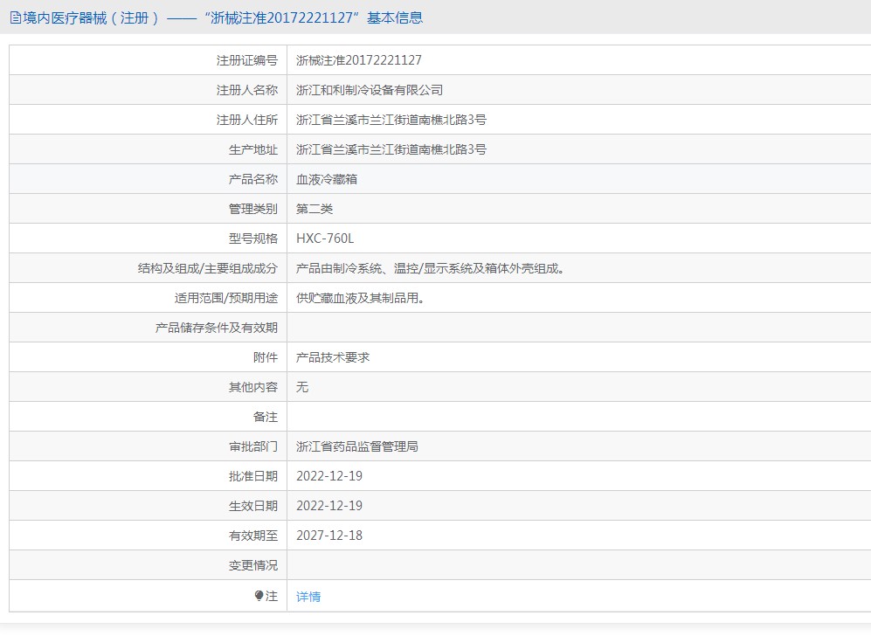
Task: Click the 管理类别 label
Action: [253, 209]
